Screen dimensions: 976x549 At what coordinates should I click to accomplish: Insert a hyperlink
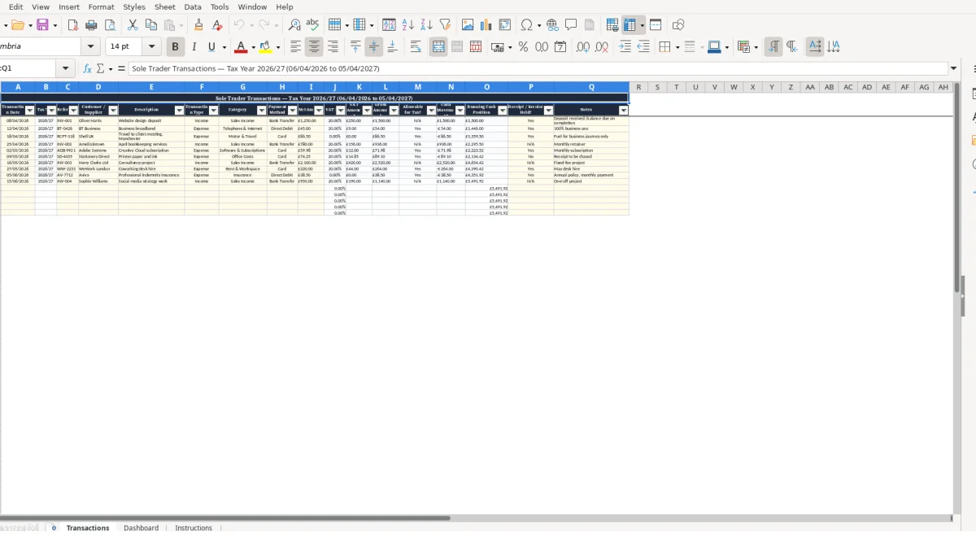coord(552,25)
